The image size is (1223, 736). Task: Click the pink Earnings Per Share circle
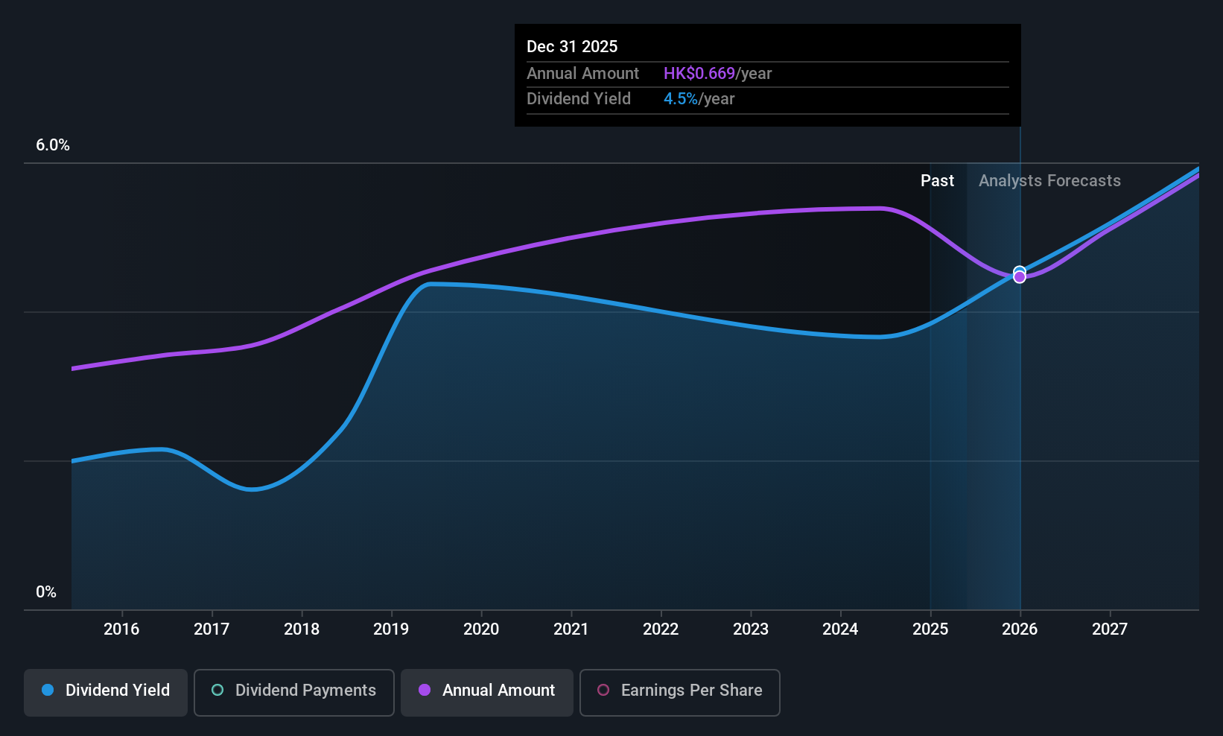tap(603, 690)
